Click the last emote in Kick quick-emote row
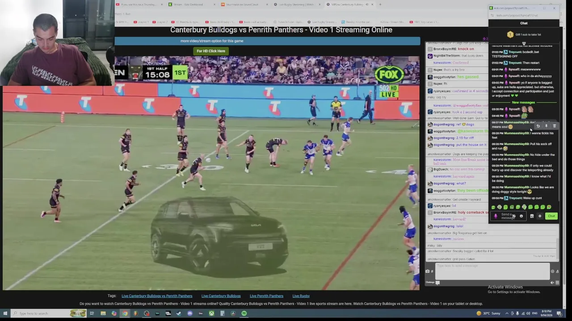 (x=549, y=207)
